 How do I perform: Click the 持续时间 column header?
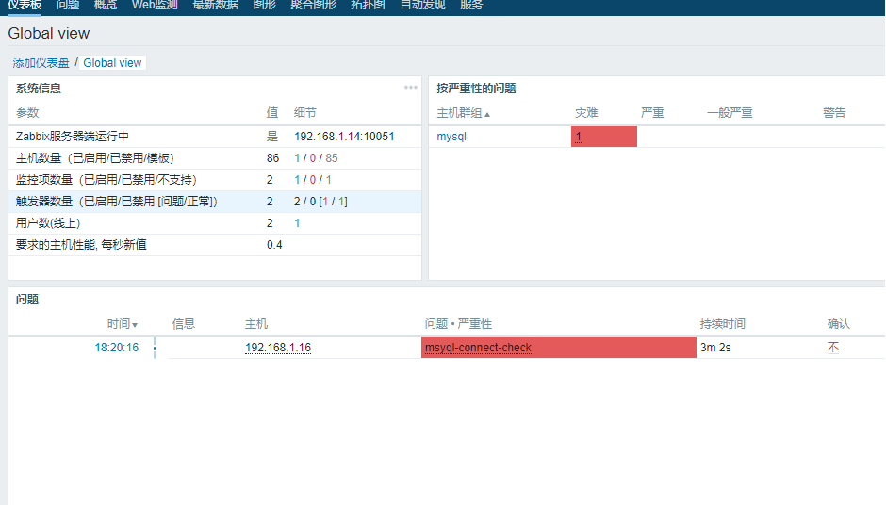(722, 324)
